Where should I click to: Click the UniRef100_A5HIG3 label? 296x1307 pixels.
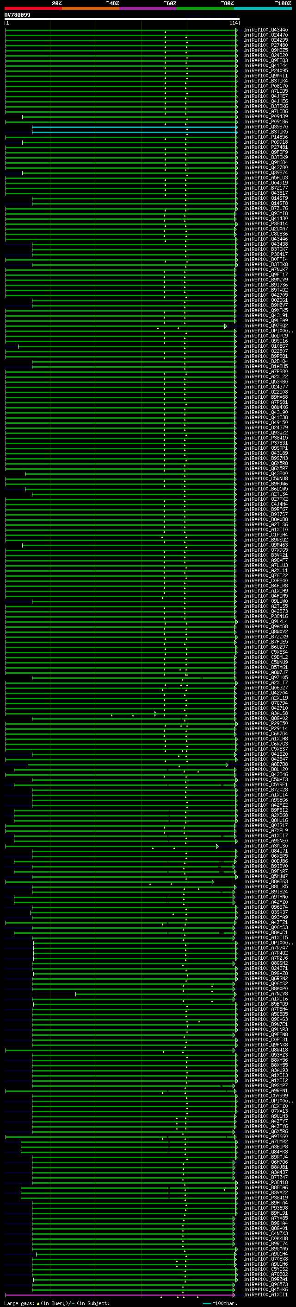[265, 178]
